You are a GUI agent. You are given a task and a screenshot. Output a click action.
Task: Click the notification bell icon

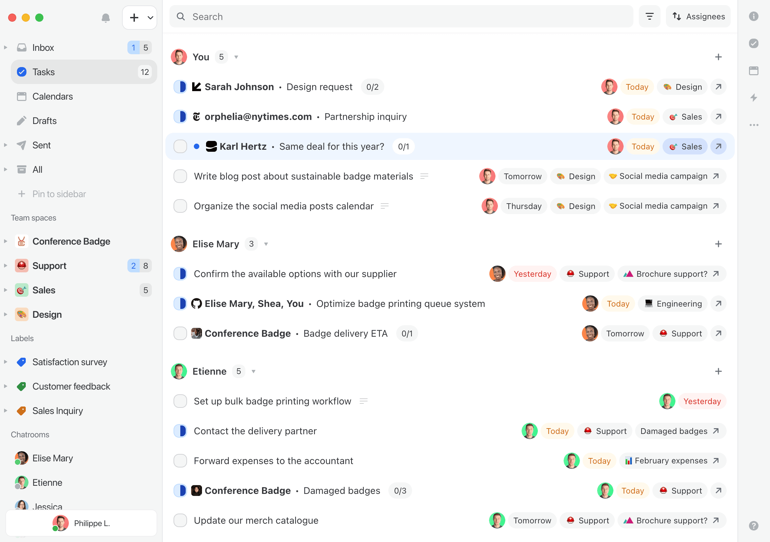(x=106, y=18)
